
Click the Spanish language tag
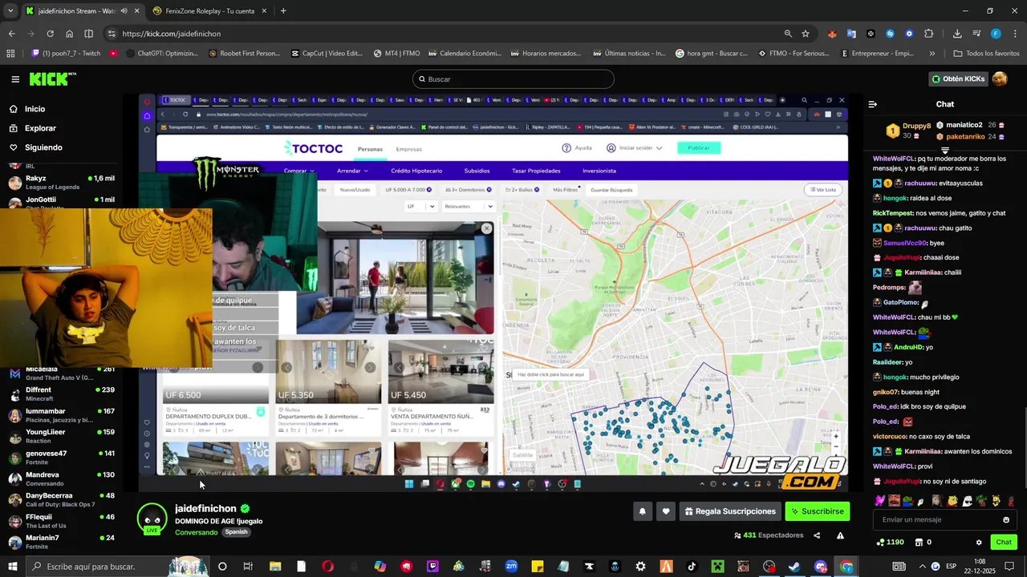(236, 532)
